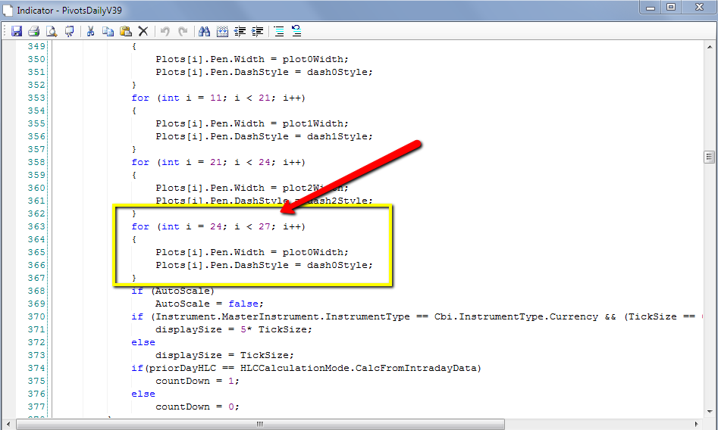Click 'HLCCalculationMode.CalcFromIntradayData' on line 374
Screen dimensions: 718x430
point(359,368)
